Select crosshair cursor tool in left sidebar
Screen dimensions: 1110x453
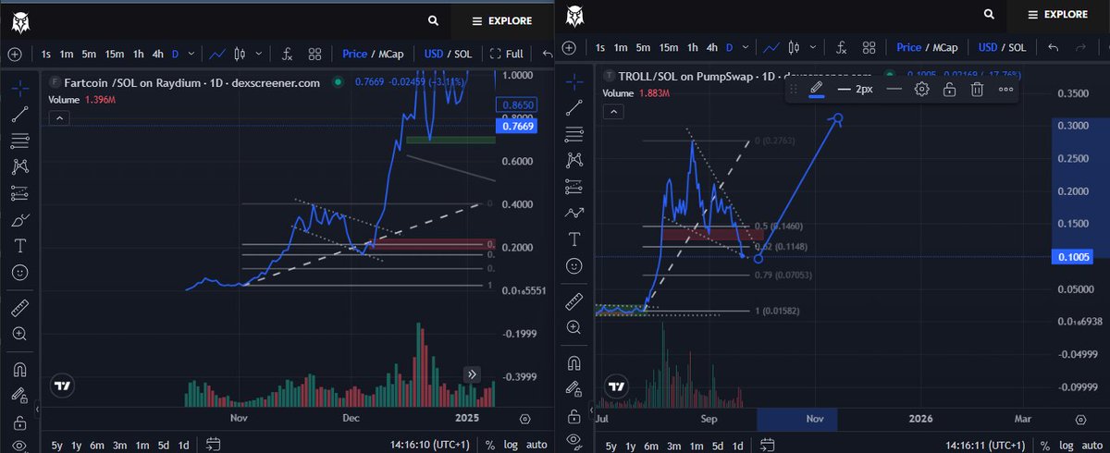point(19,87)
